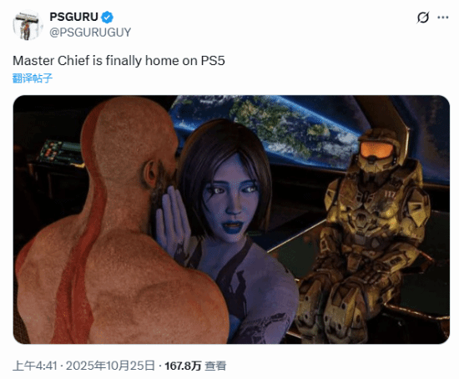The image size is (459, 379).
Task: Click the date 2025年10月25日
Action: [110, 366]
